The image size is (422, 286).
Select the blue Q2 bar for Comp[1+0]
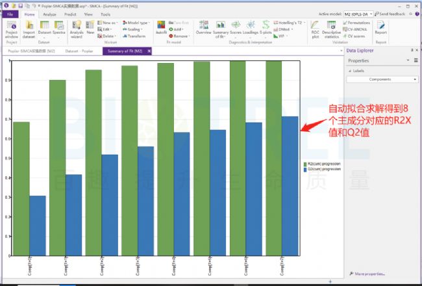click(x=38, y=226)
